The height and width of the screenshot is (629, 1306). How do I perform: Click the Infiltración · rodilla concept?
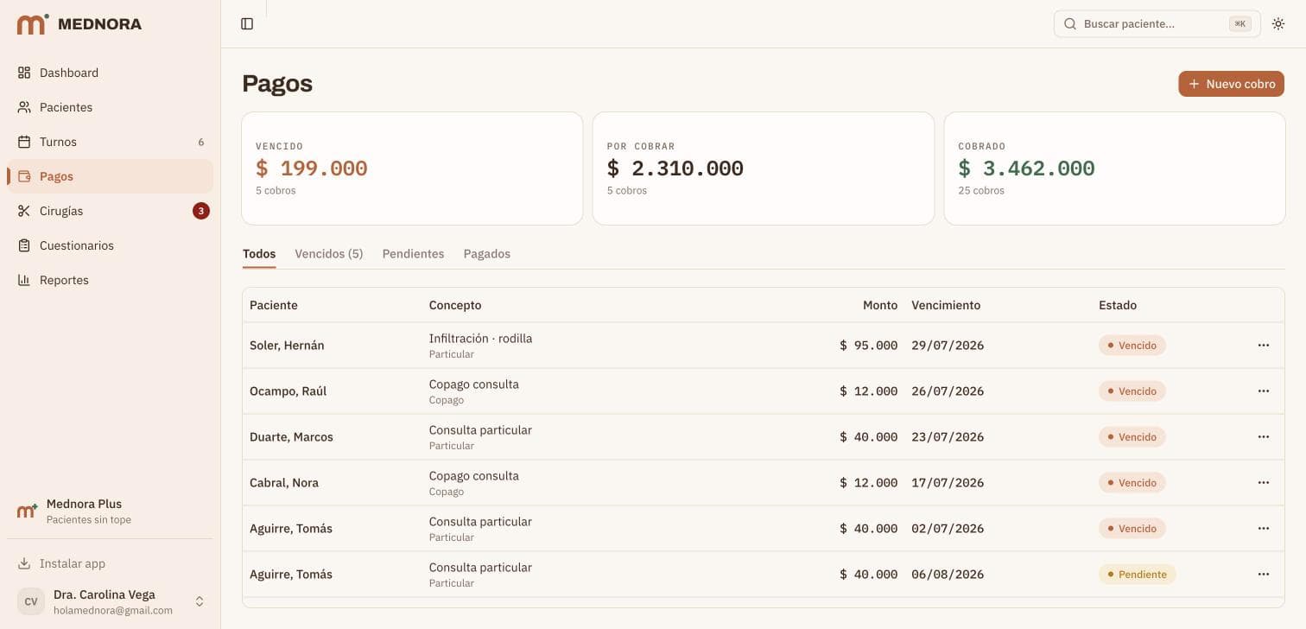[480, 339]
